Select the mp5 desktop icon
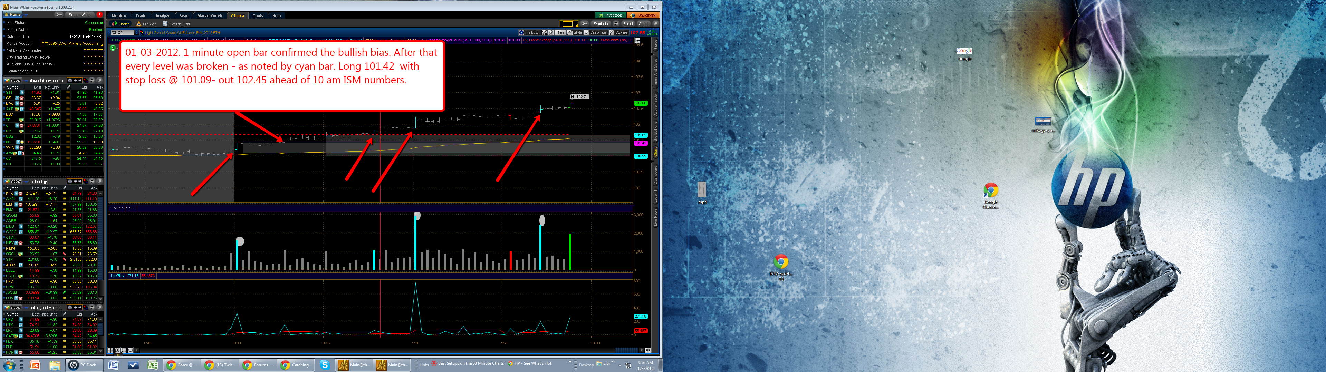This screenshot has height=372, width=1326. tap(702, 193)
